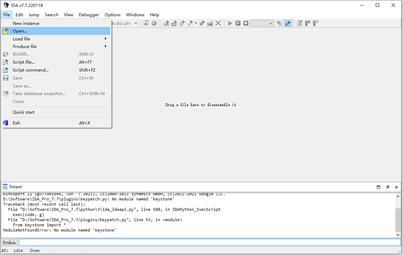The image size is (403, 255).
Task: Click the Start process play button
Action: pos(230,23)
